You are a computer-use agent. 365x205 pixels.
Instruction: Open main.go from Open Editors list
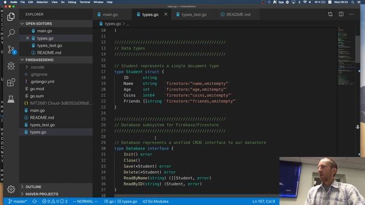click(56, 31)
